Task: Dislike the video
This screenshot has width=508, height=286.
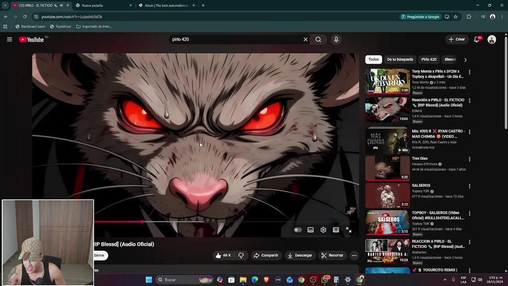Action: [x=241, y=255]
